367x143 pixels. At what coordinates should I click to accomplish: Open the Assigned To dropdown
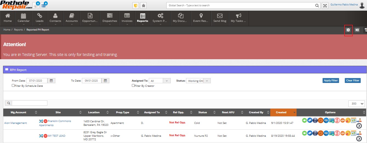[x=160, y=81]
